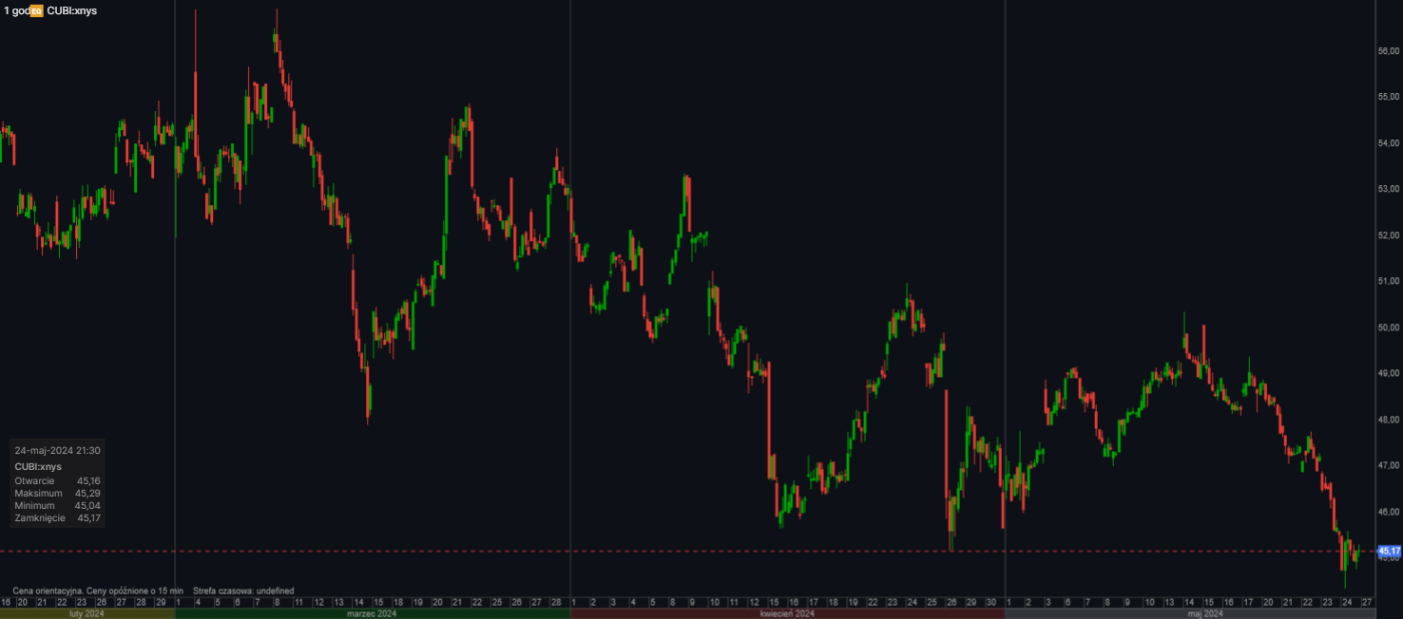
Task: Click the 53,00 price axis label
Action: tap(1388, 190)
